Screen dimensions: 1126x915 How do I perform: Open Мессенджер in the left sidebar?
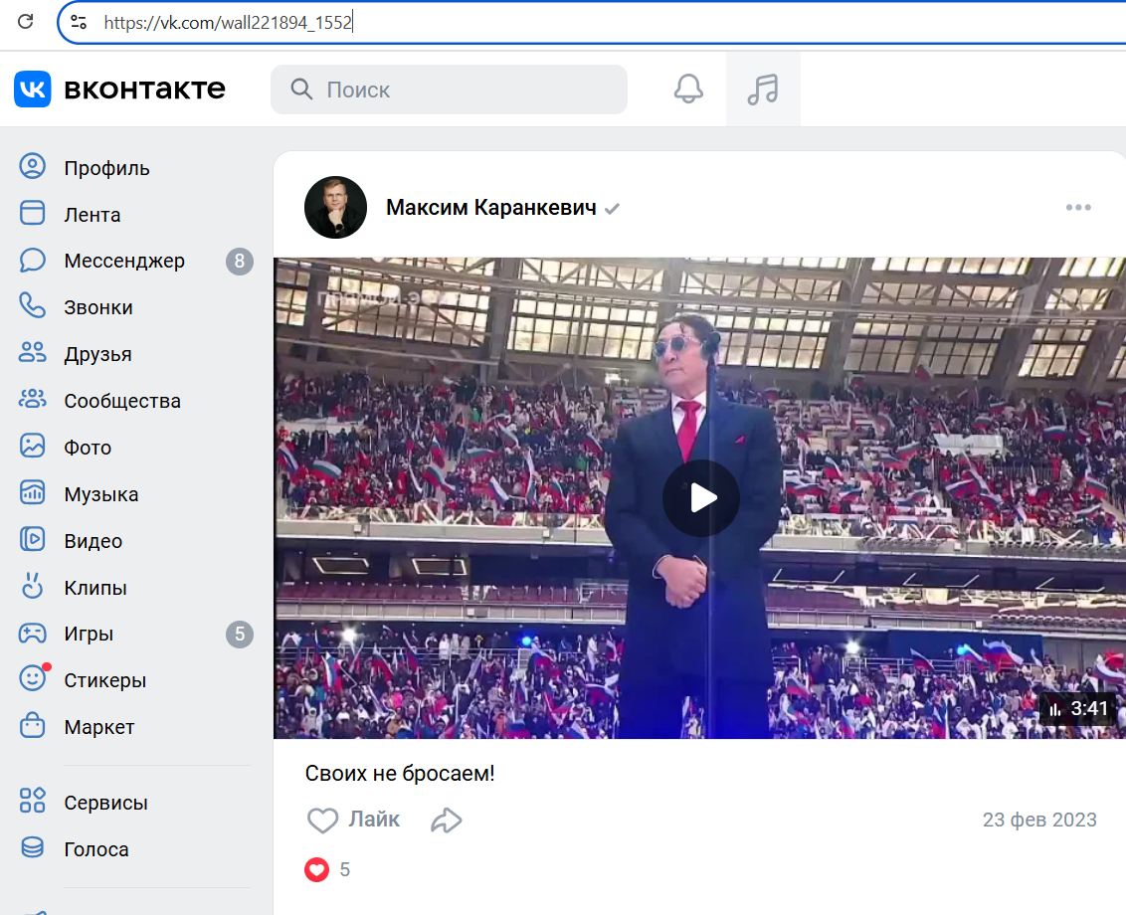[123, 261]
